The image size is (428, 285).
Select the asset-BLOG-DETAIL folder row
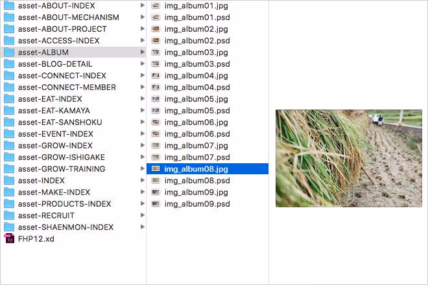coord(55,63)
